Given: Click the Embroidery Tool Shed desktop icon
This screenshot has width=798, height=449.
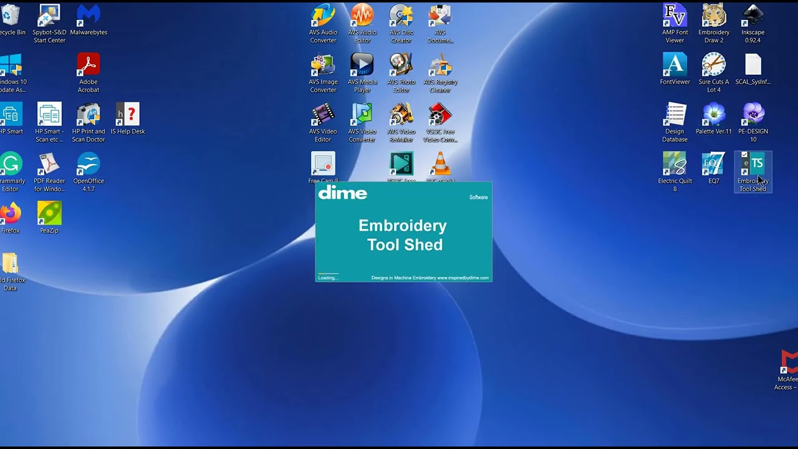Looking at the screenshot, I should coord(753,172).
